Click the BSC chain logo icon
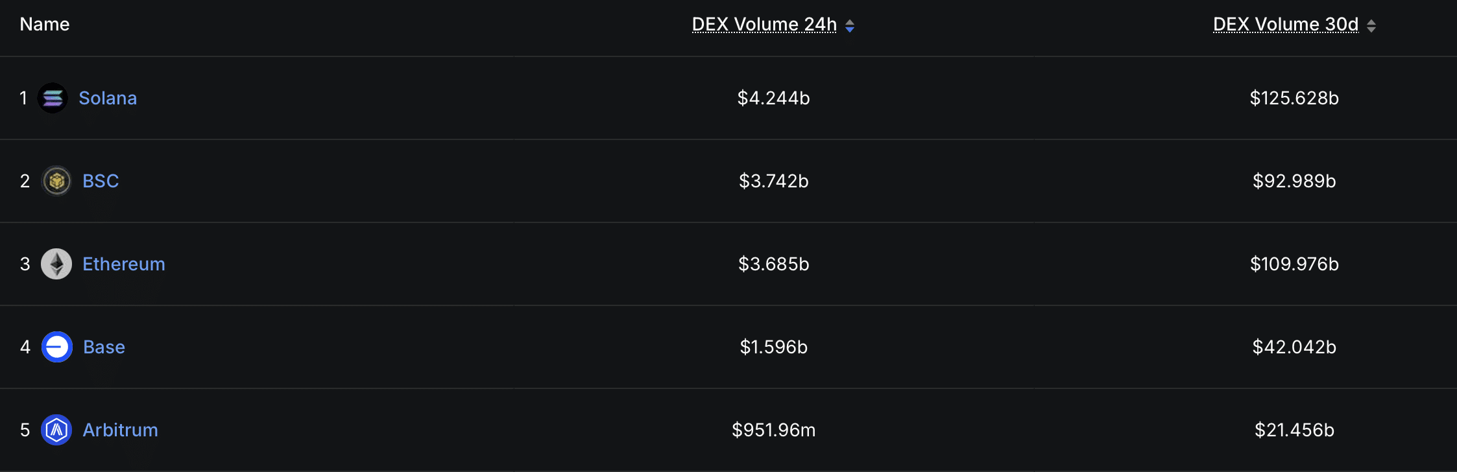 tap(56, 181)
